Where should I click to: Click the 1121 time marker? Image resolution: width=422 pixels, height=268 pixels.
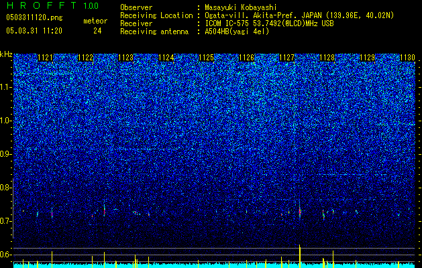point(46,58)
